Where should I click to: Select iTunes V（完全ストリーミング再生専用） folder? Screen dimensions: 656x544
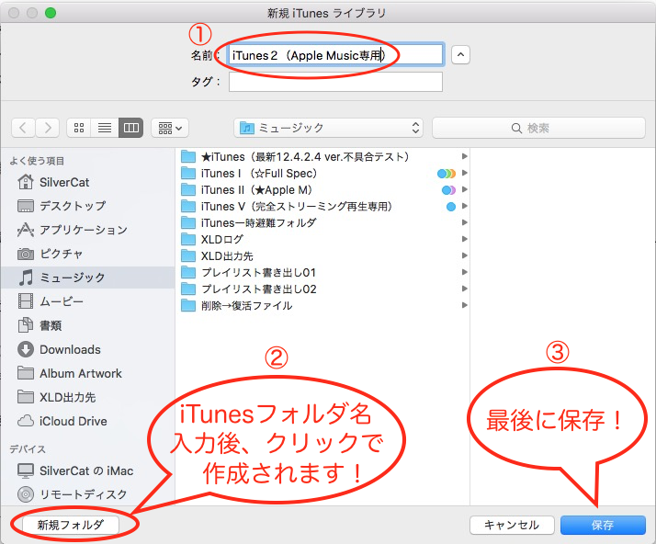(x=324, y=207)
